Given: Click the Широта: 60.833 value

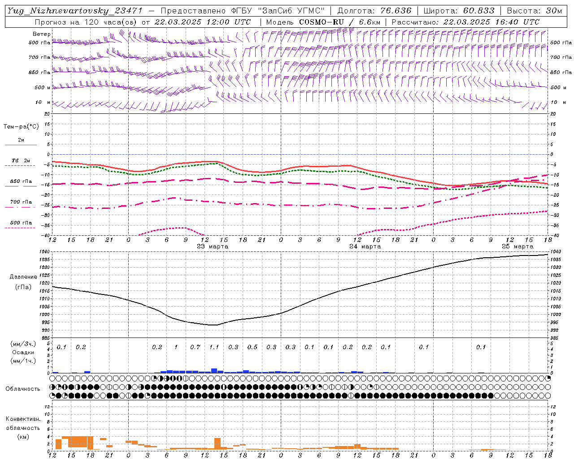Looking at the screenshot, I should tap(459, 11).
